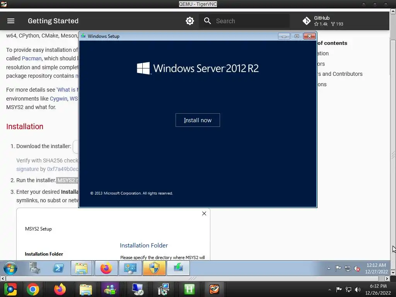Click the 'What is' details link

click(x=67, y=90)
